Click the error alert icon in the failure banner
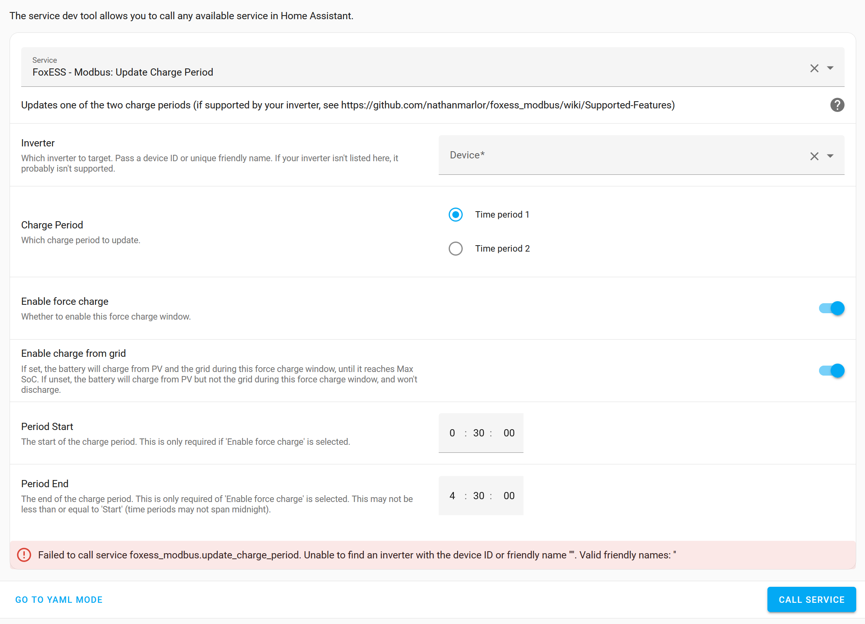The height and width of the screenshot is (624, 865). pyautogui.click(x=24, y=555)
